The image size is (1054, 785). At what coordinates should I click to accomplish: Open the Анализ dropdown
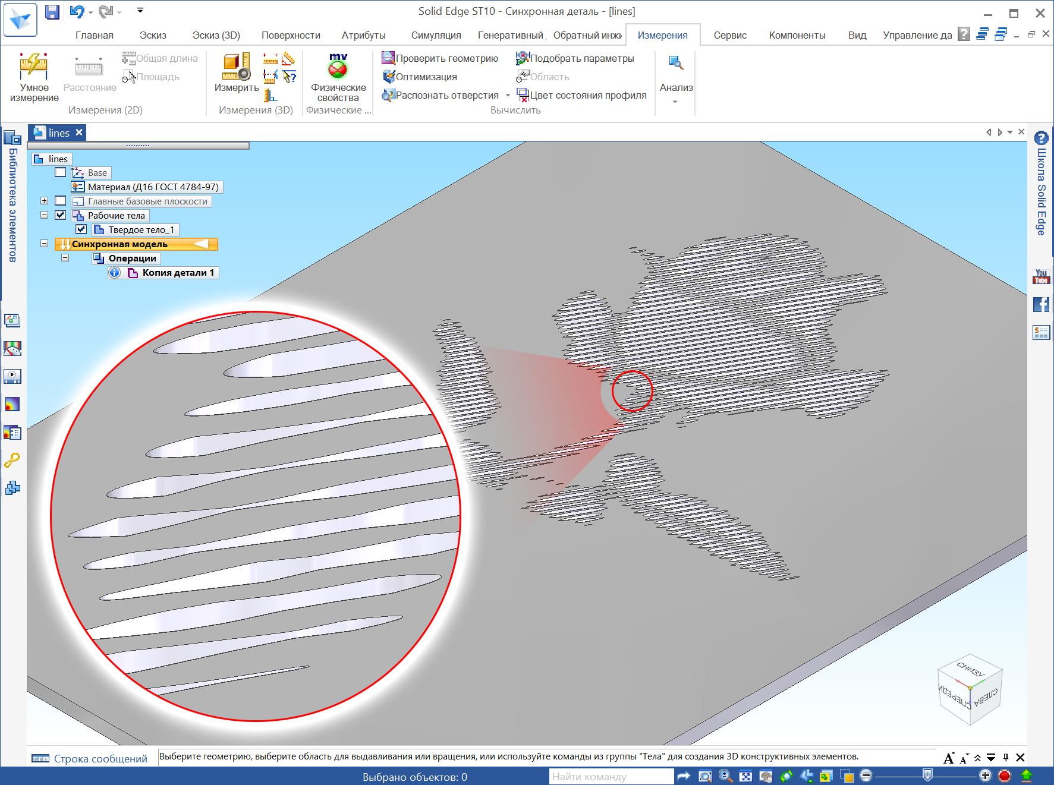coord(675,101)
